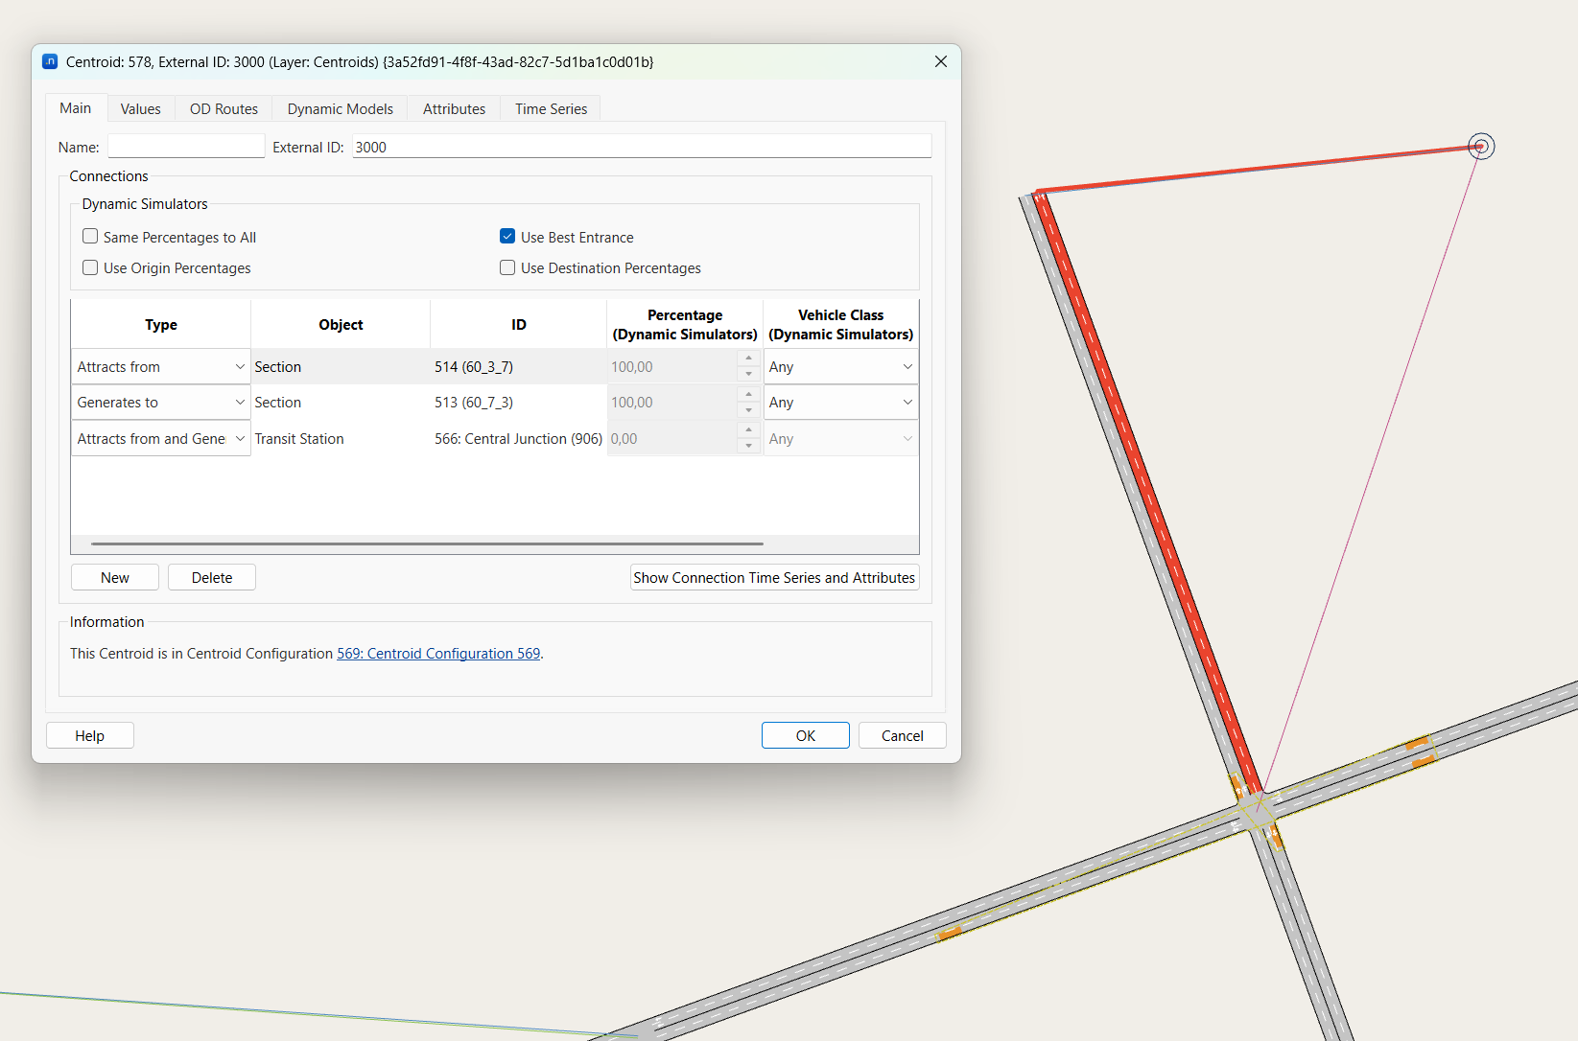Increase percentage for section 514 row

click(x=749, y=358)
